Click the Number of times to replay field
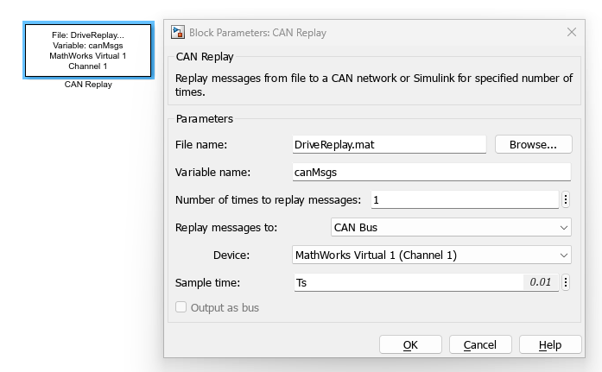The width and height of the screenshot is (602, 372). [464, 199]
